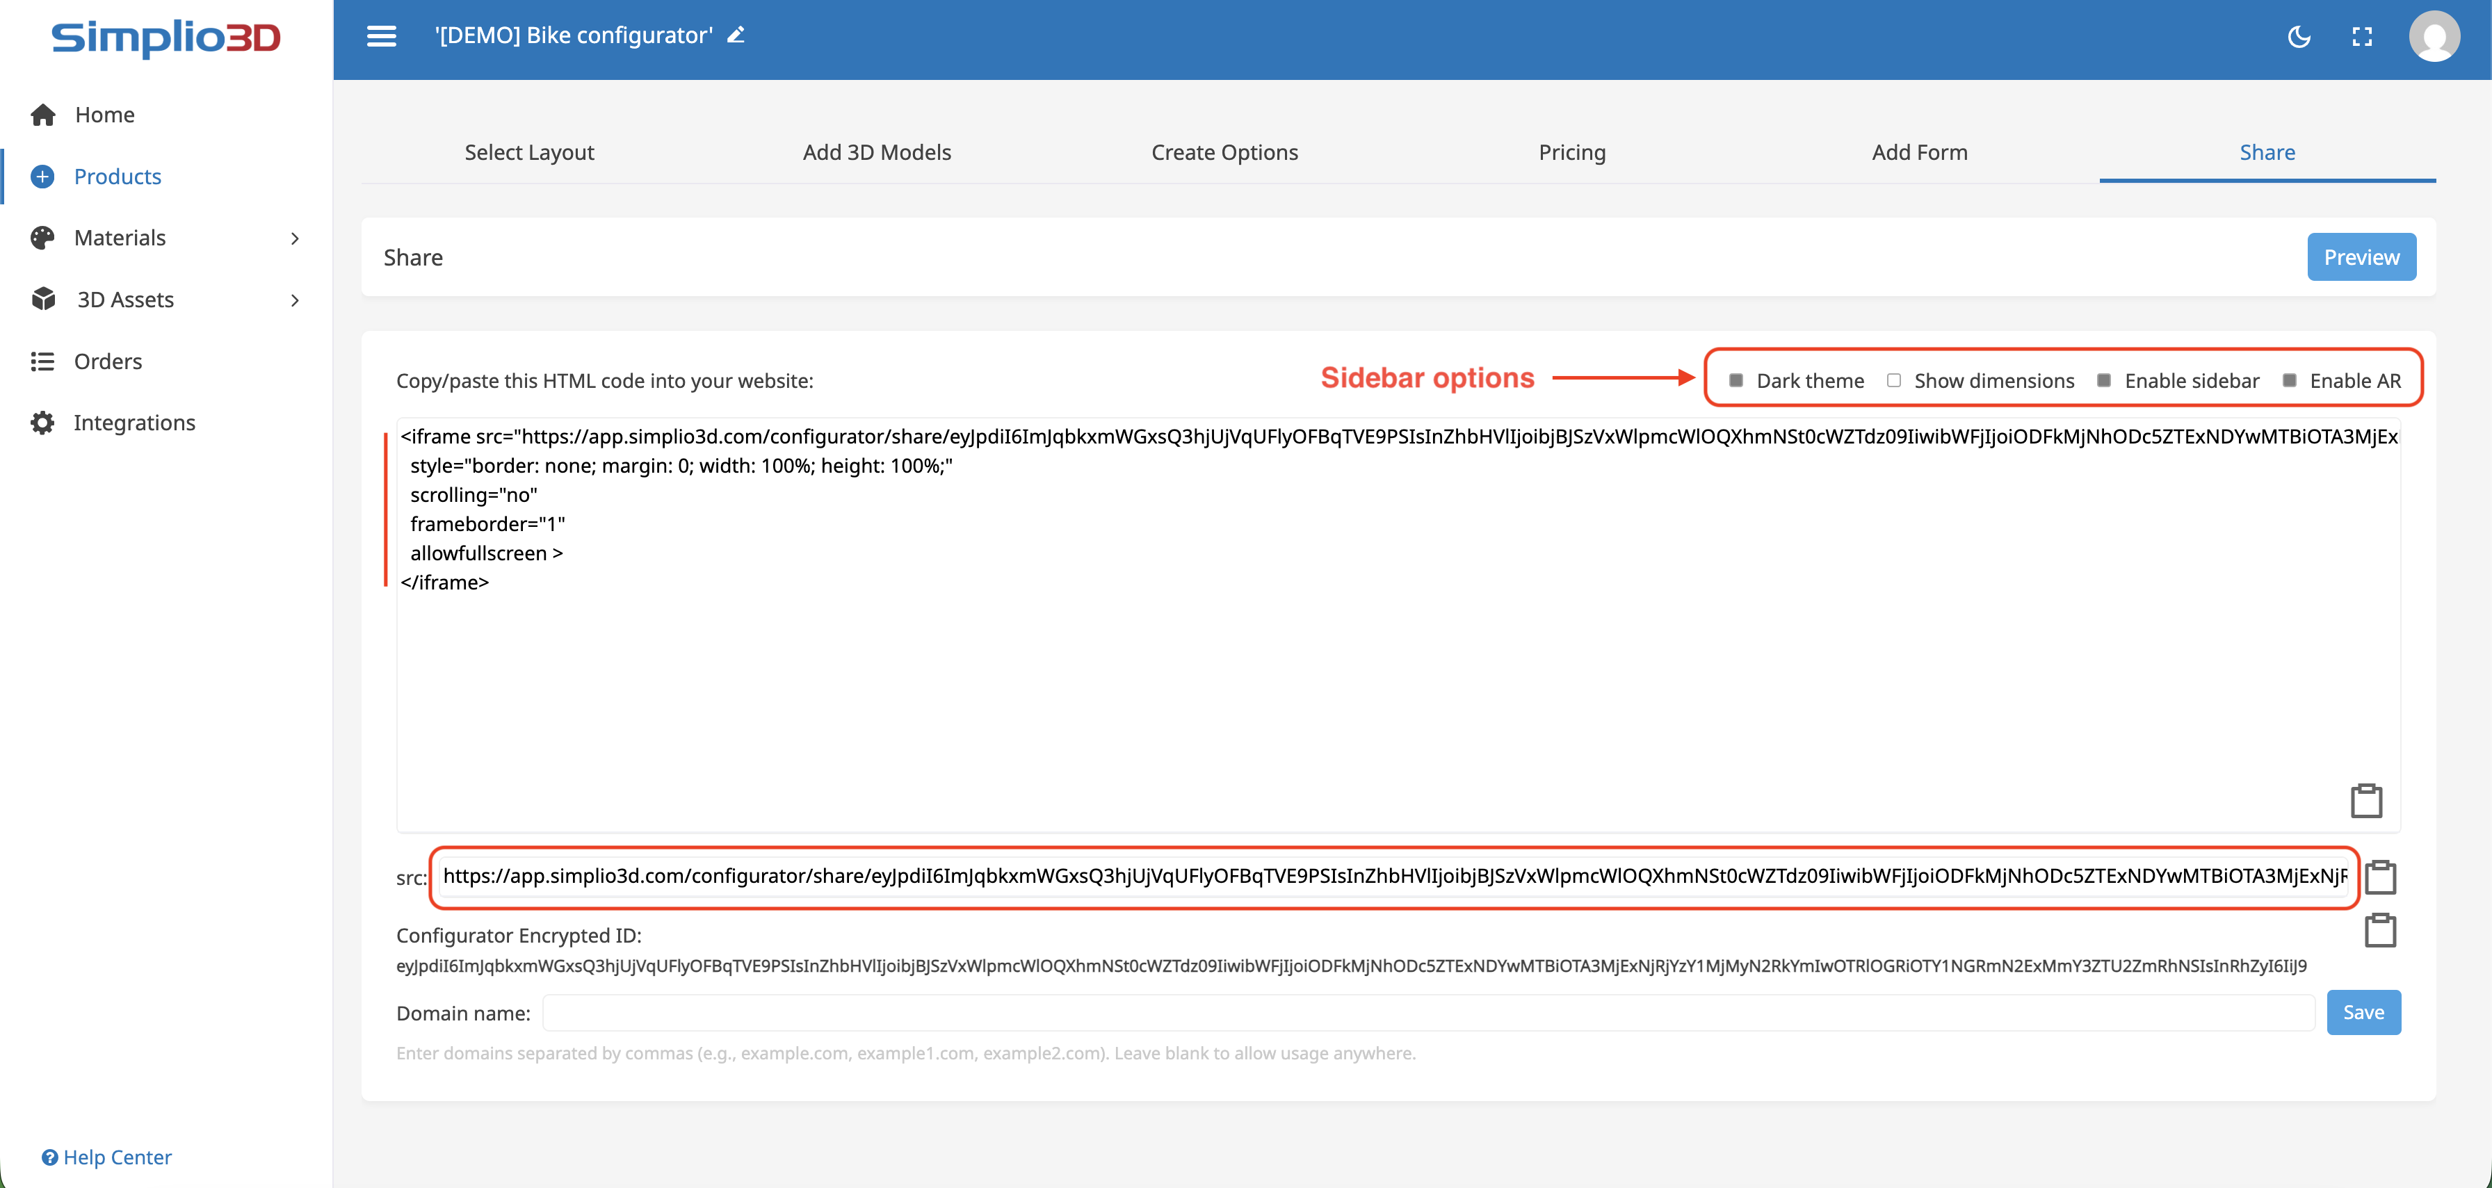Copy Configurator Encrypted ID via clipboard icon
The image size is (2492, 1188).
point(2380,931)
